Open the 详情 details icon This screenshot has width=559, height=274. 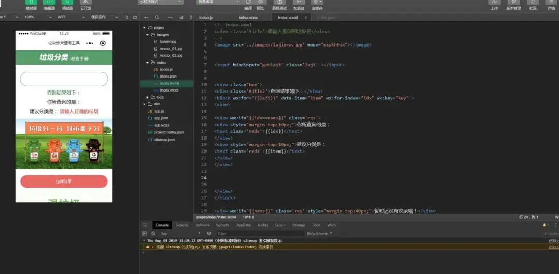pyautogui.click(x=551, y=2)
